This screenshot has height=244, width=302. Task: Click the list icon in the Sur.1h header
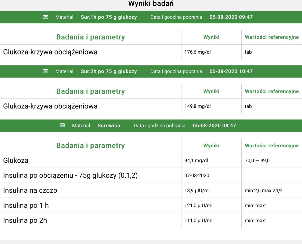click(x=45, y=17)
